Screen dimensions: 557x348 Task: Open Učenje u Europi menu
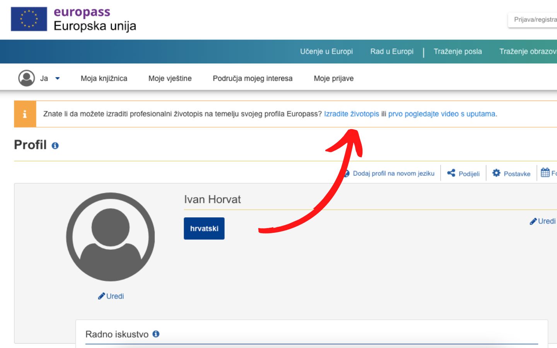pyautogui.click(x=326, y=51)
